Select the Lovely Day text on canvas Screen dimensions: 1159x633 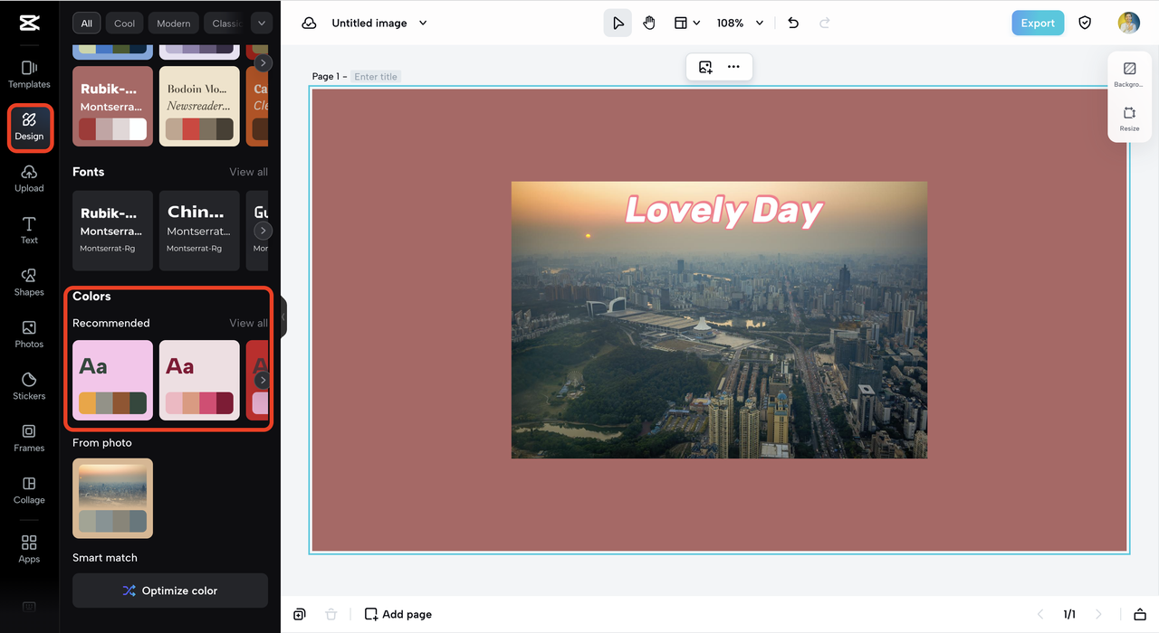723,210
